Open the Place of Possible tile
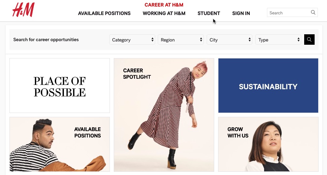This screenshot has height=175, width=327. pos(60,86)
